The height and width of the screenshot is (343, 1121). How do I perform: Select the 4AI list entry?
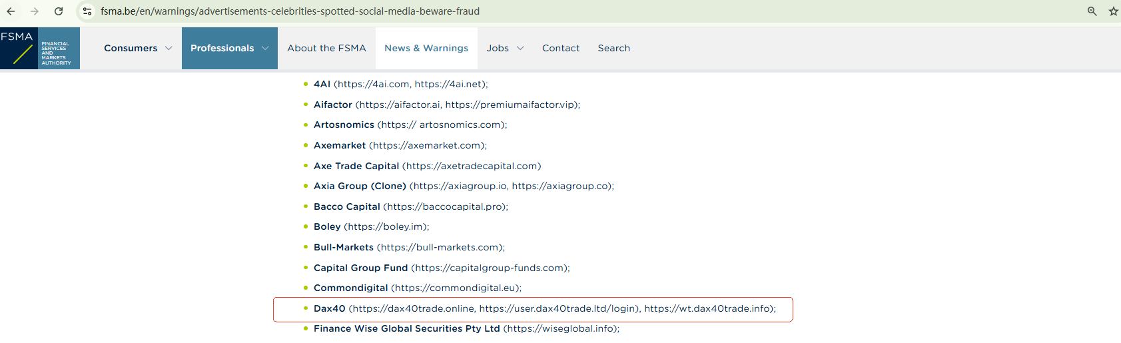322,84
